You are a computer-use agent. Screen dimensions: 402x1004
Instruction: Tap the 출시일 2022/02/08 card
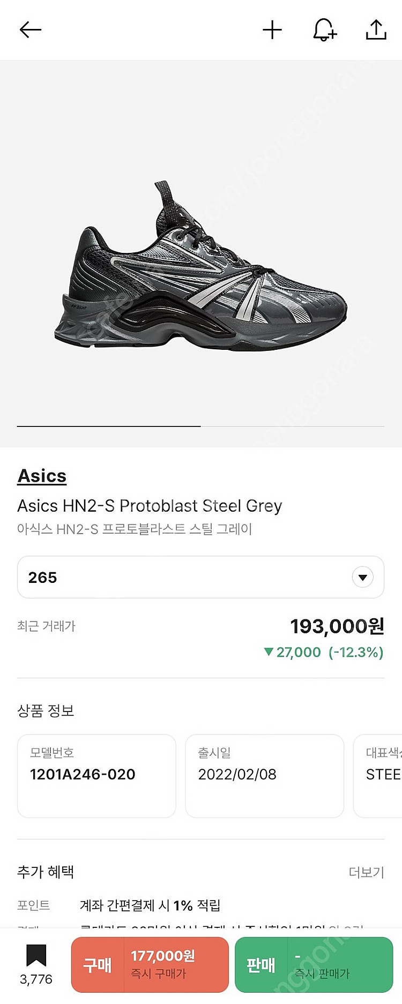pos(264,775)
